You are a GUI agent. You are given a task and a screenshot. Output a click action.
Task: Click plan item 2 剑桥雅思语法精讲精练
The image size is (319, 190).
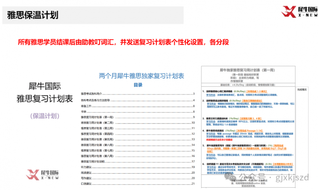coord(217,101)
